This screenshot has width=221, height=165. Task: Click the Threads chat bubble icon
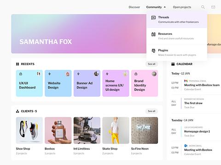pos(153,18)
